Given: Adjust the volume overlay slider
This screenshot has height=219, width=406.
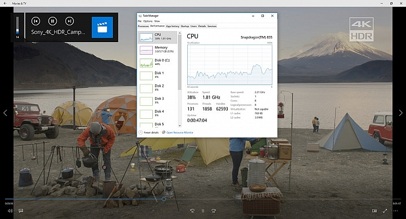Looking at the screenshot, I should tap(17, 25).
